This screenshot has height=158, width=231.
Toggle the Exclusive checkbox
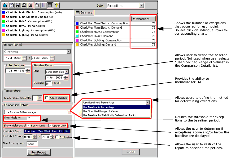[x=57, y=137]
